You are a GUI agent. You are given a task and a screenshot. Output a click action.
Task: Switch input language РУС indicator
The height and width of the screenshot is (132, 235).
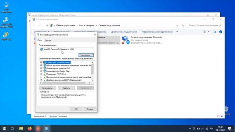click(x=211, y=129)
